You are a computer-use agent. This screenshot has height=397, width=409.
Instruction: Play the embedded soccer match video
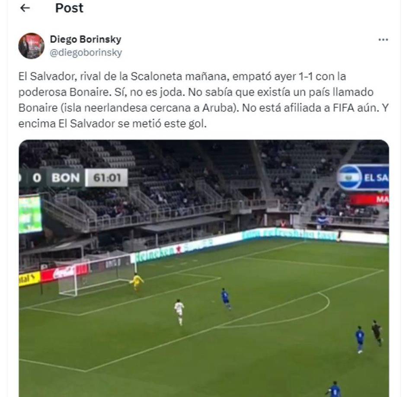(x=204, y=269)
